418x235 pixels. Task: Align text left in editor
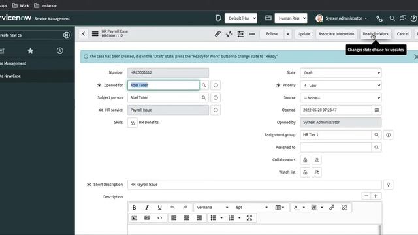174,218
